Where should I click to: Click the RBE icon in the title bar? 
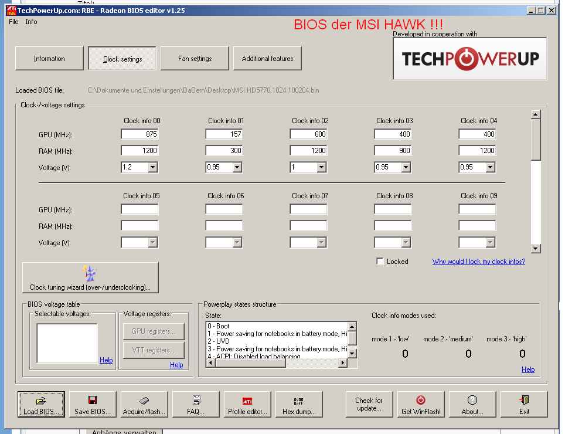[x=11, y=11]
